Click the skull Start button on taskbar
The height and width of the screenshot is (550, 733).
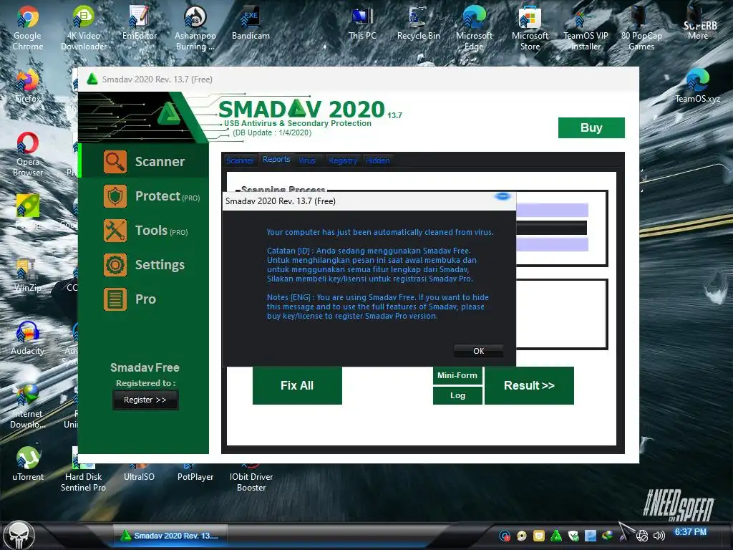click(x=19, y=536)
